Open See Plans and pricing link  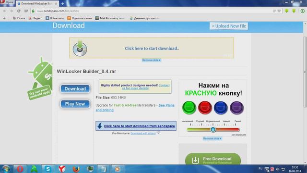tap(135, 108)
